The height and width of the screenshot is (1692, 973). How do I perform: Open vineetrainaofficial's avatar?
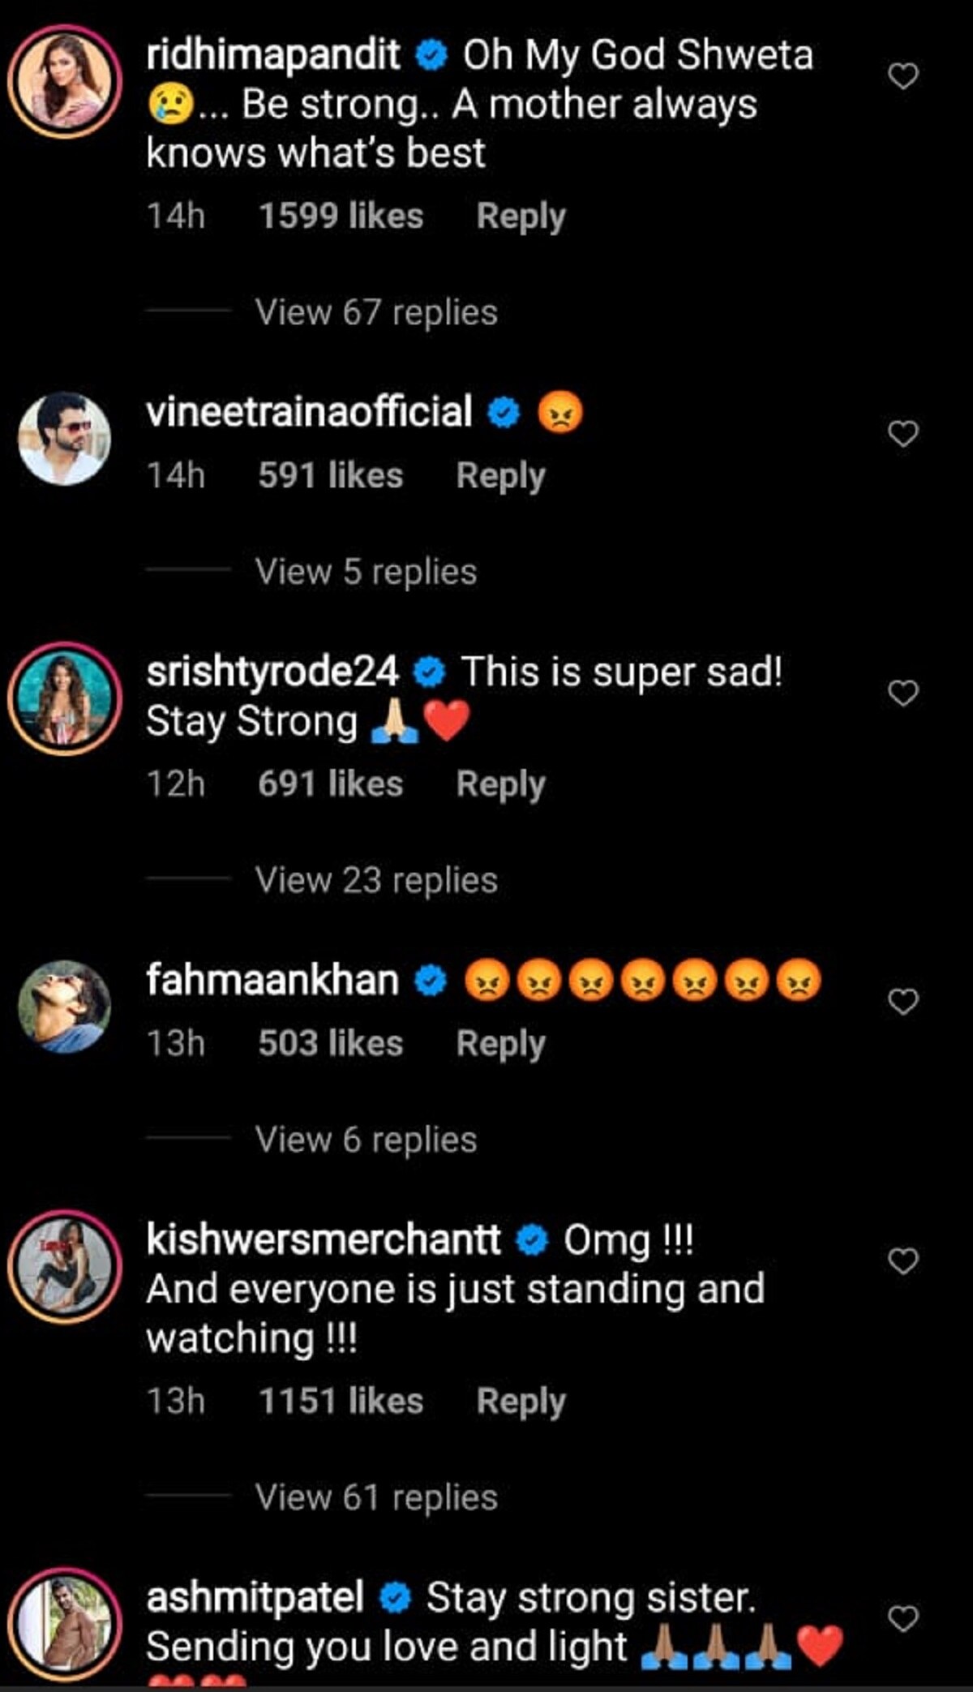click(x=65, y=439)
